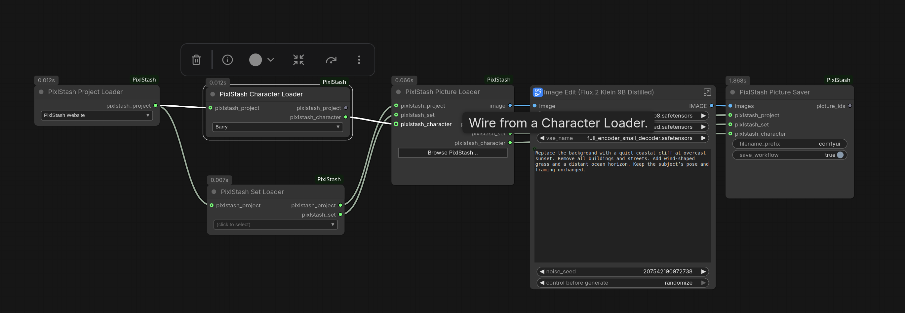Click Picture Saver pixlstash_character input port
Screen dimensions: 905x313
point(730,134)
